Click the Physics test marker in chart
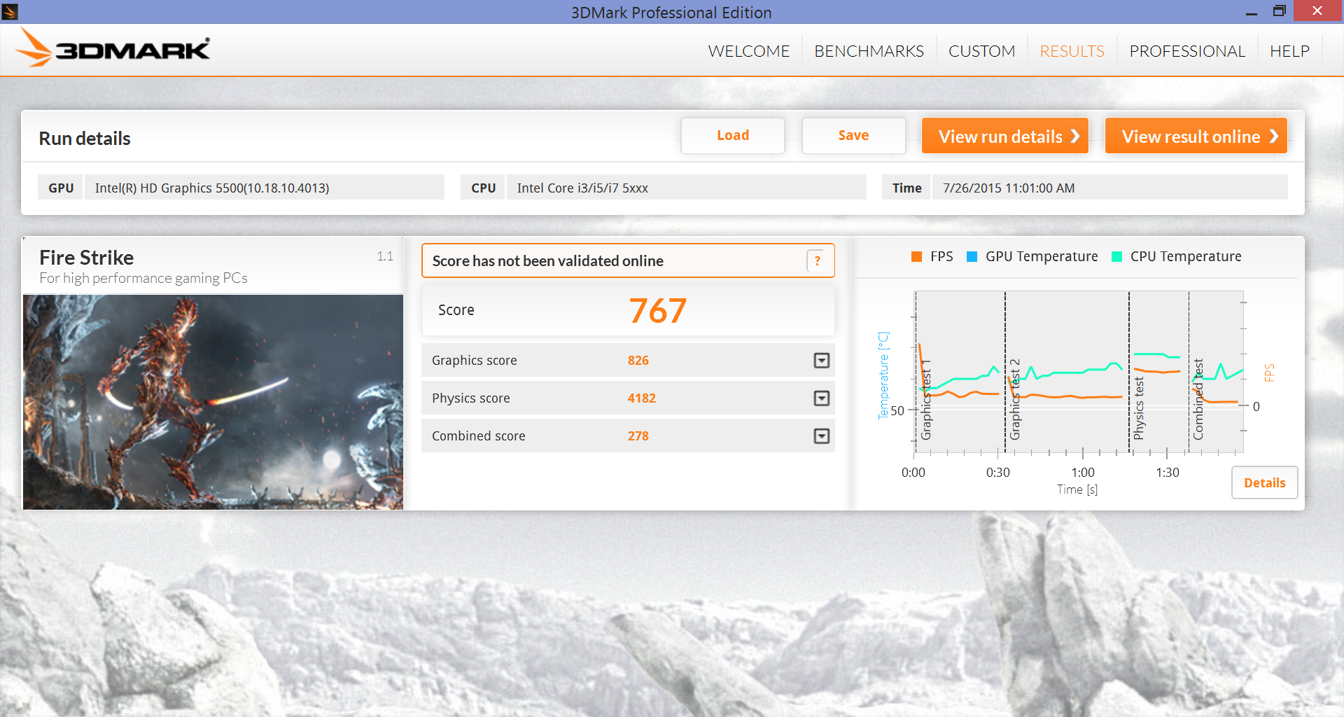 tap(1138, 409)
